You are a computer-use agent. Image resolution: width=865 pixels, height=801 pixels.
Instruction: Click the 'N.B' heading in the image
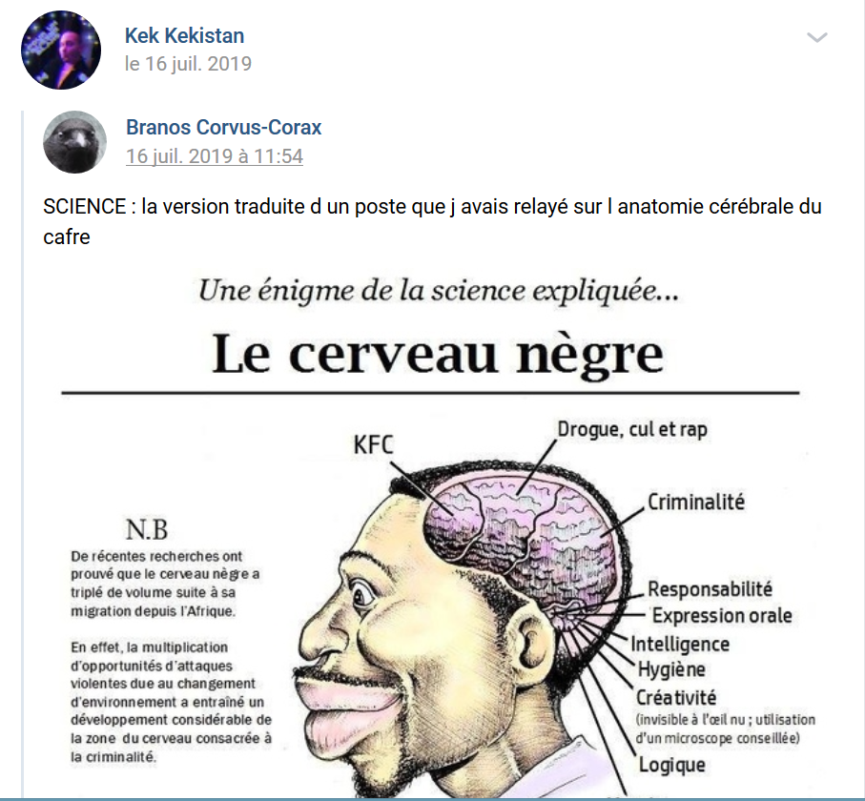tap(147, 529)
